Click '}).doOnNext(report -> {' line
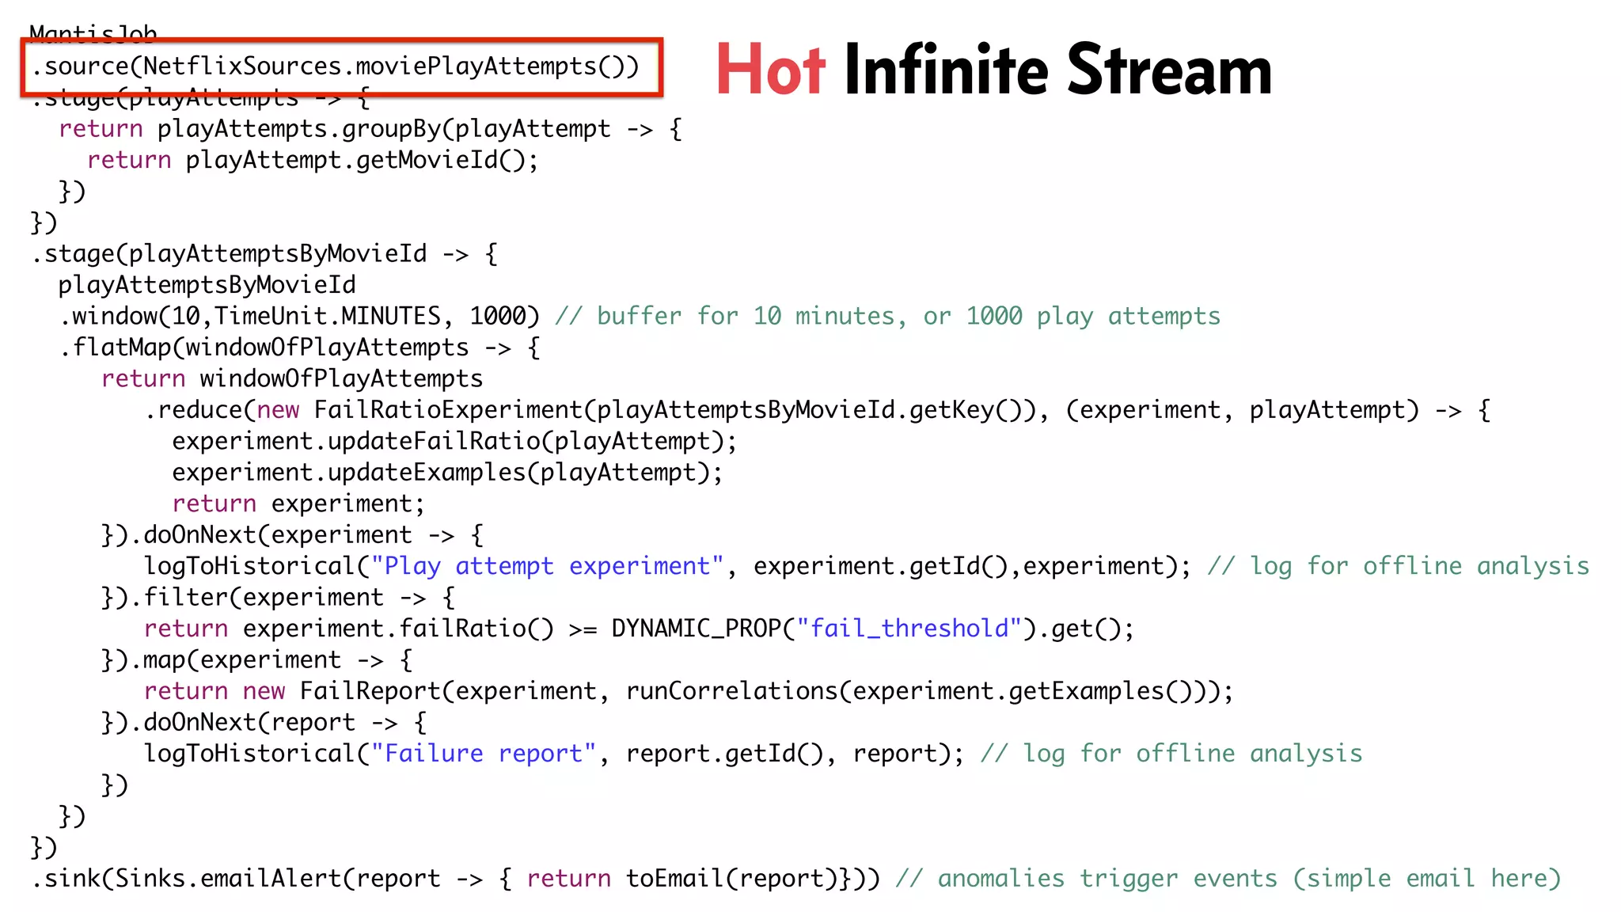 pos(264,723)
